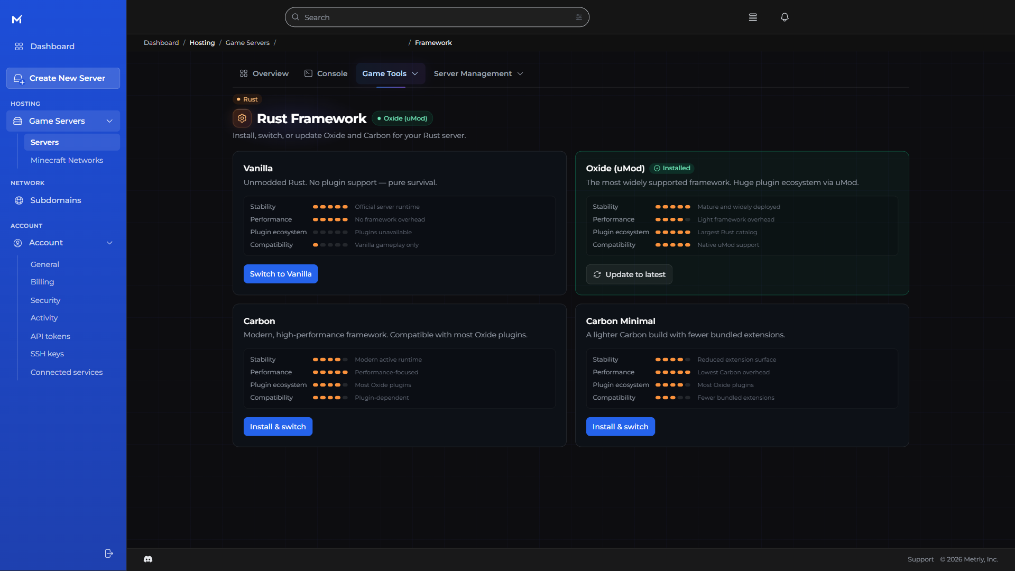Click the Update to latest button

tap(629, 274)
